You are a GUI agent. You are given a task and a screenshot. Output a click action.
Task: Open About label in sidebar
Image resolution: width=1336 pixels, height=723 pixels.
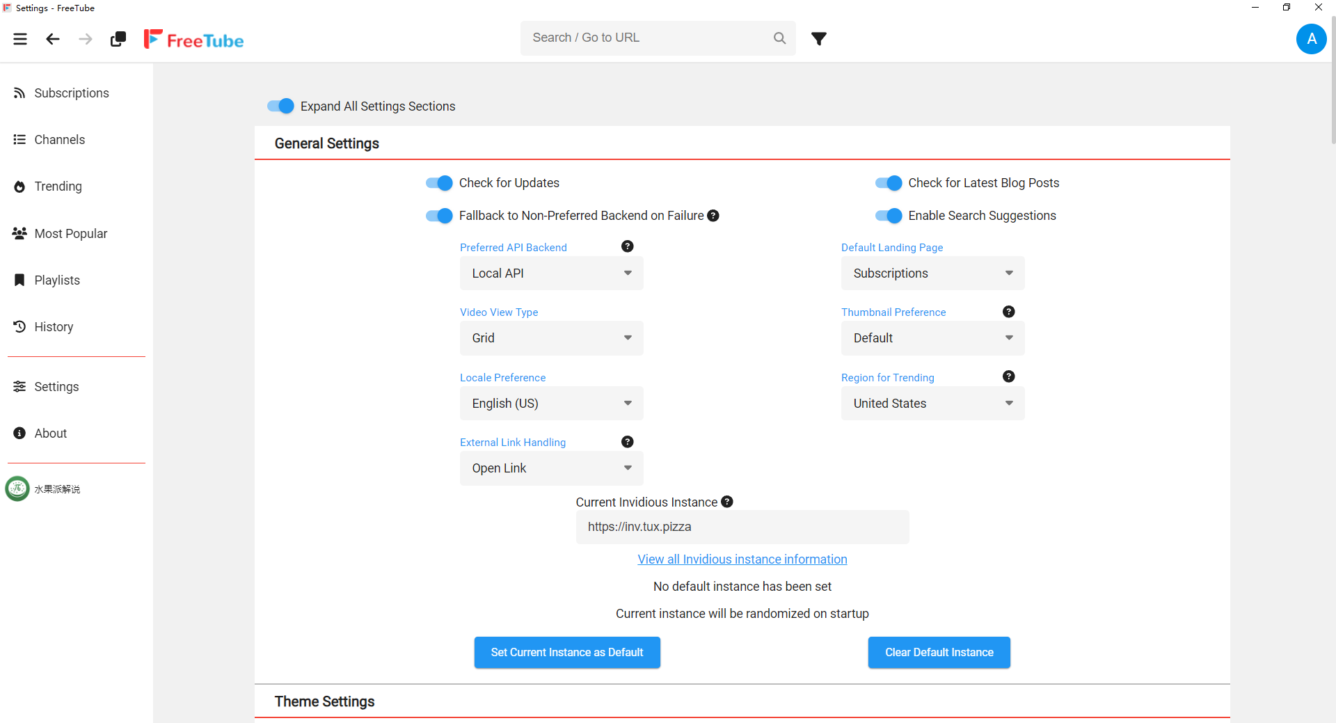tap(51, 433)
